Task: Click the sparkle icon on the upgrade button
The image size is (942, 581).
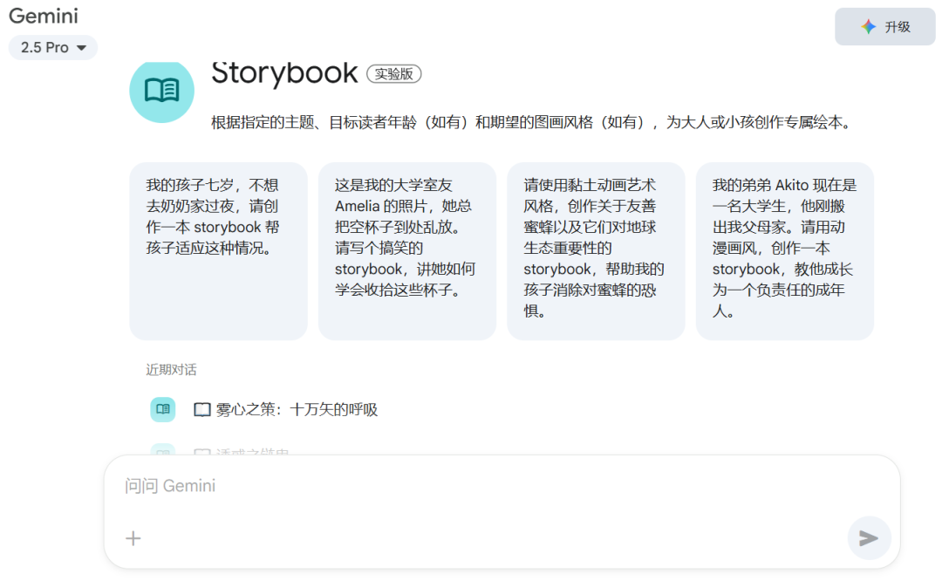Action: (868, 27)
